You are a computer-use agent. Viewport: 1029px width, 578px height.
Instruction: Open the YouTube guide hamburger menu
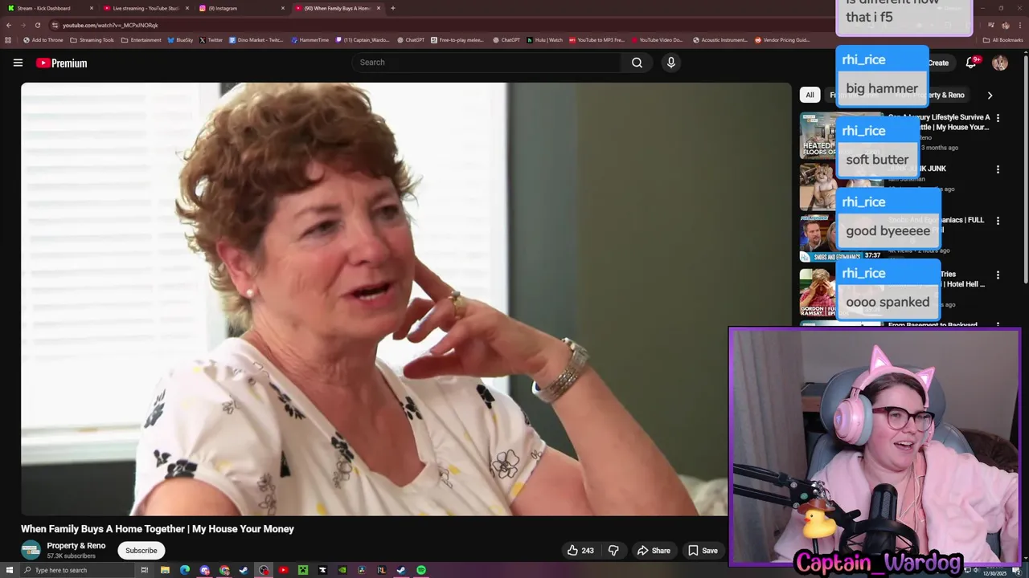(18, 63)
